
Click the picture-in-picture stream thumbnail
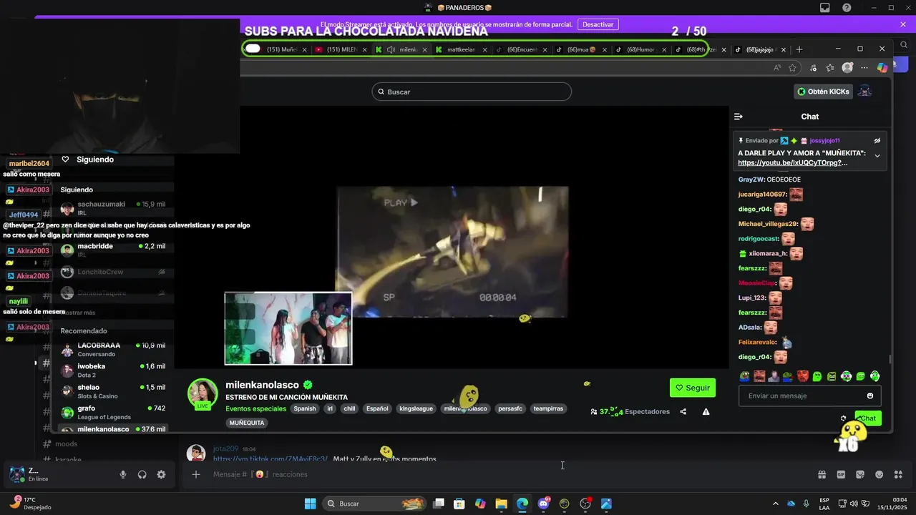288,328
